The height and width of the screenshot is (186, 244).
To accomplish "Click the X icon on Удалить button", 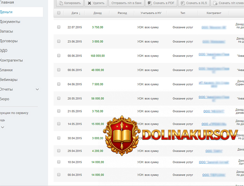I will click(90, 3).
